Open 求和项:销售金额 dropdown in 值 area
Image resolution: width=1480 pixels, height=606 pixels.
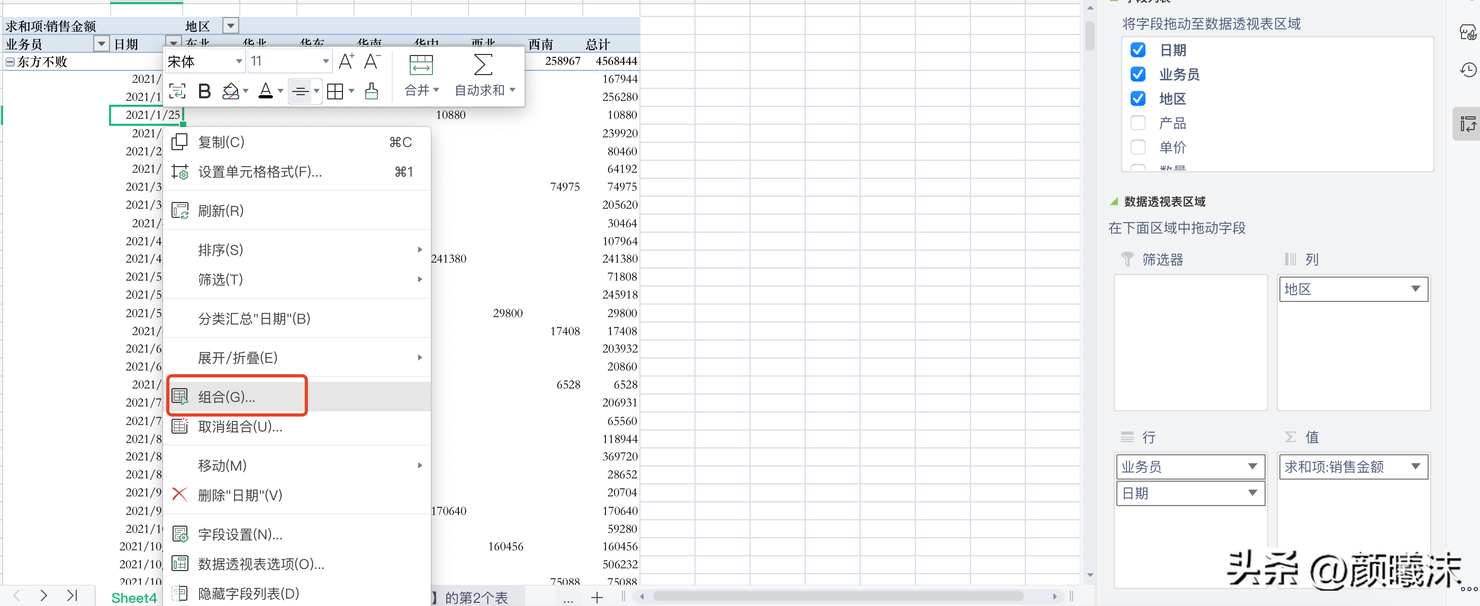point(1415,466)
